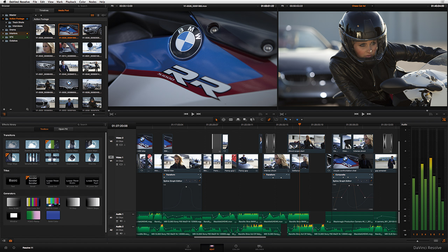This screenshot has height=252, width=448.
Task: Select the arrow selection tool in timeline toolbar
Action: click(216, 120)
